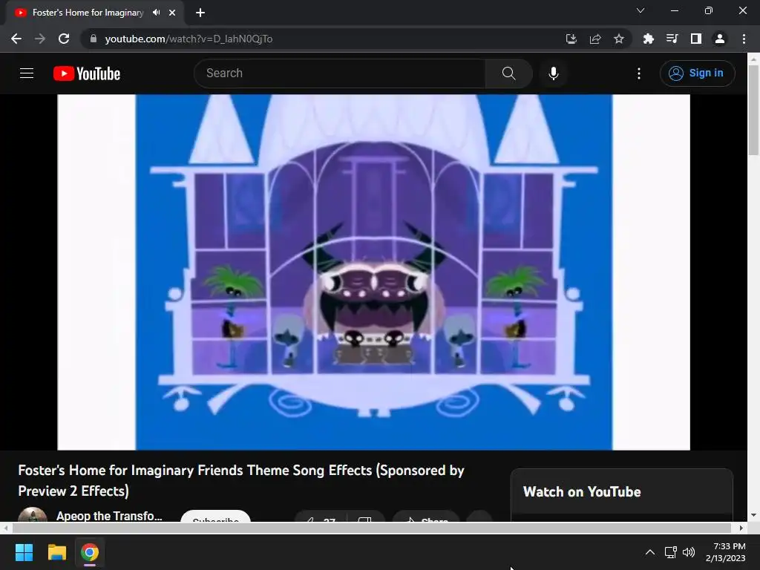View site info lock icon
Viewport: 760px width, 570px height.
point(94,39)
